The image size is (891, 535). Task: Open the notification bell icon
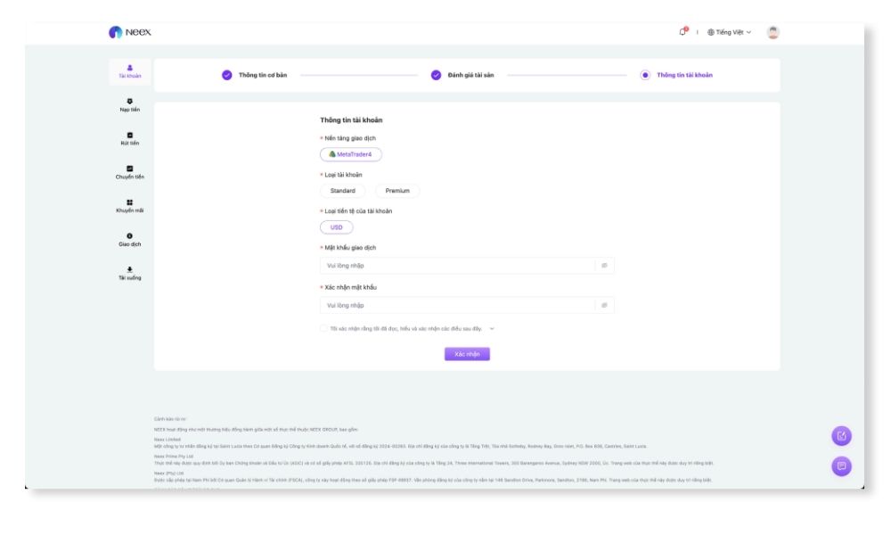coord(683,32)
